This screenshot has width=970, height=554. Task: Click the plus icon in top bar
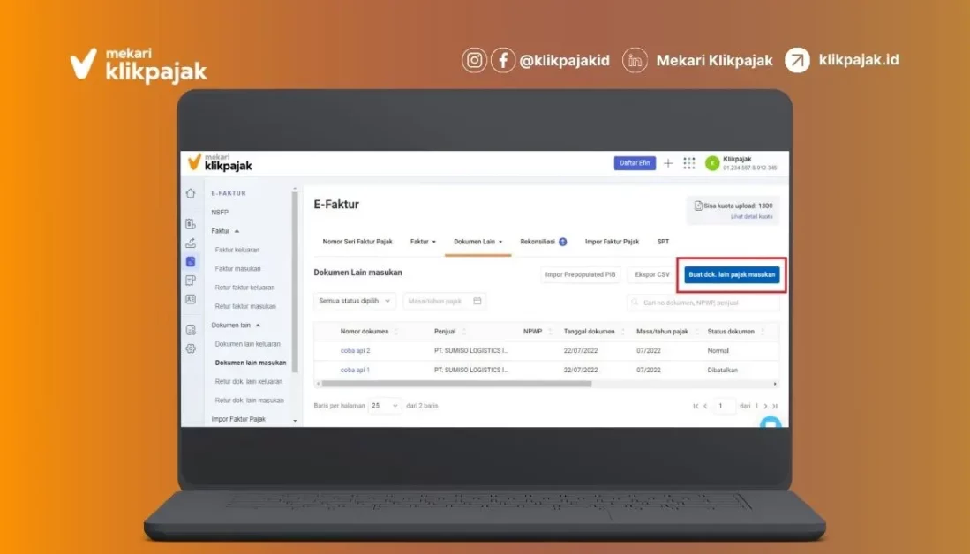668,163
